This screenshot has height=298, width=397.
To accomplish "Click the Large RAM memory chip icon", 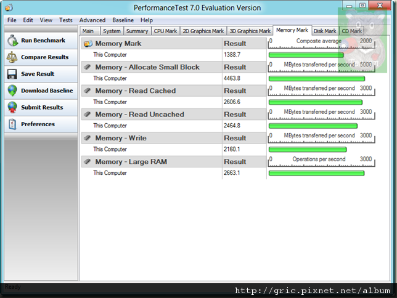I will (x=88, y=161).
